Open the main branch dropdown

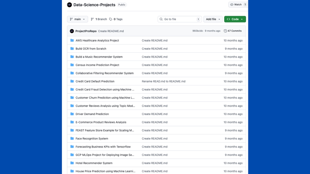(x=77, y=19)
